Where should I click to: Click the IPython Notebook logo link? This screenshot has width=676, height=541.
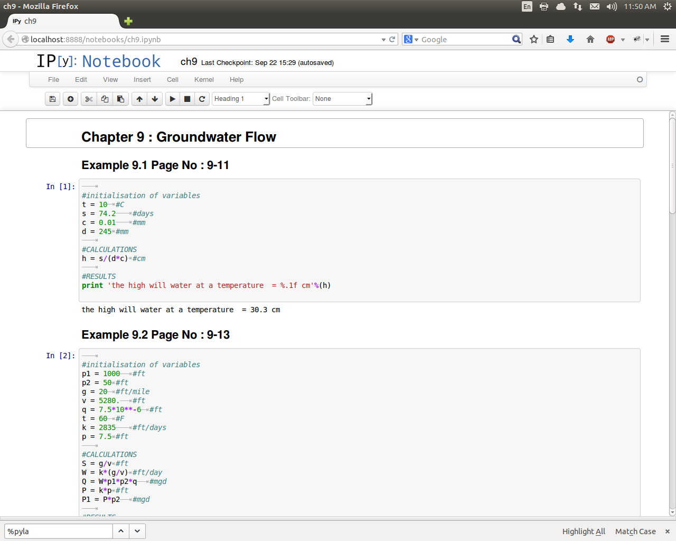point(98,61)
